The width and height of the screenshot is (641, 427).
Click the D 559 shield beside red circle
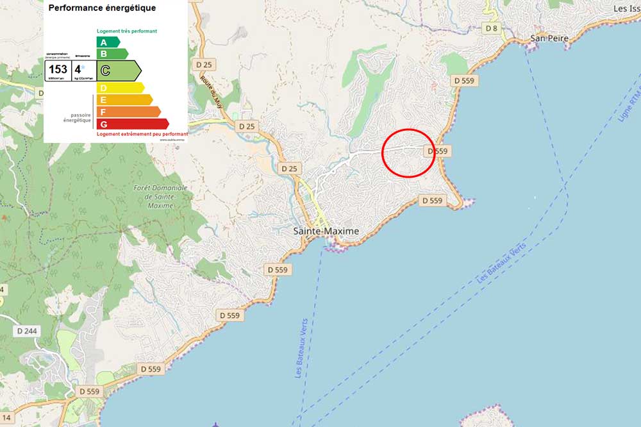click(438, 151)
